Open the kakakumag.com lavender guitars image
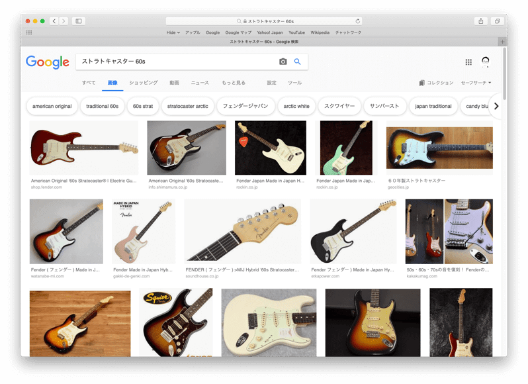Viewport: 528px width, 384px height. [449, 232]
